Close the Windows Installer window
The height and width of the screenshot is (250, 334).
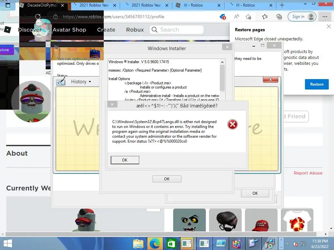pyautogui.click(x=227, y=47)
